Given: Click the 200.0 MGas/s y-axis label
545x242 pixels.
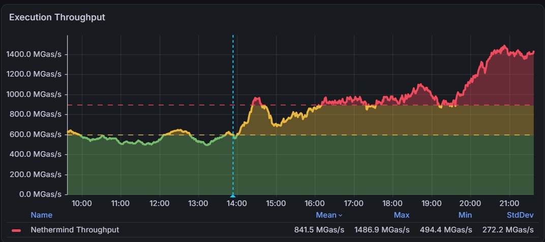Looking at the screenshot, I should point(37,174).
